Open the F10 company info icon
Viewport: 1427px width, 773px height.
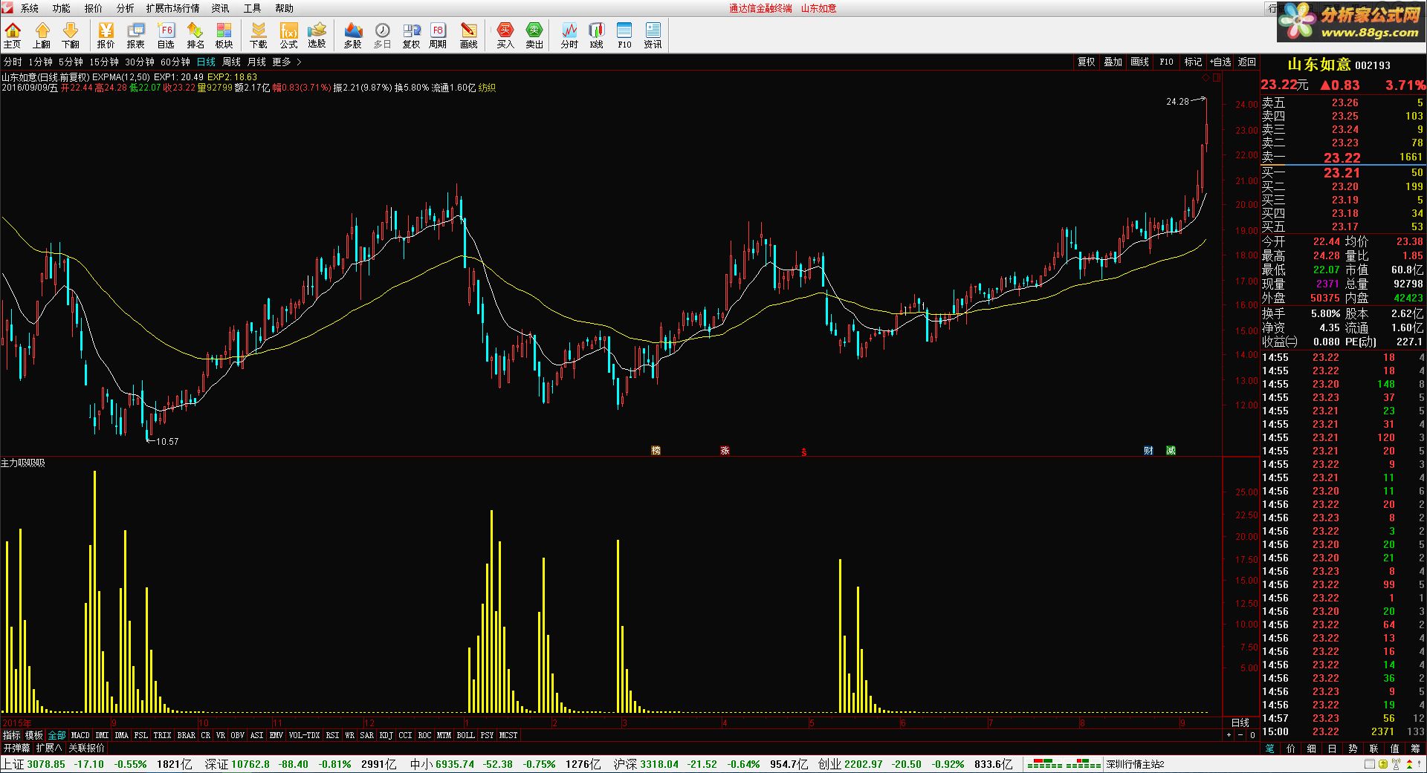[x=624, y=35]
